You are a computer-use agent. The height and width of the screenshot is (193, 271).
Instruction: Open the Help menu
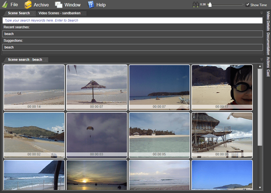(101, 5)
